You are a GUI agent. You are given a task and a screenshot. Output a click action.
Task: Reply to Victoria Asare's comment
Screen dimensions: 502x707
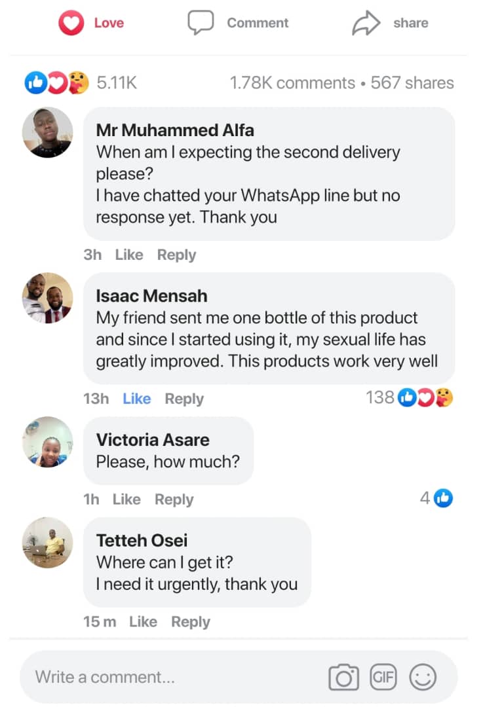tap(174, 499)
